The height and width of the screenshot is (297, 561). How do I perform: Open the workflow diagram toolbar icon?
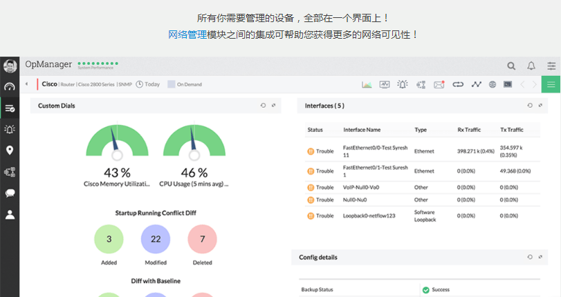pyautogui.click(x=421, y=85)
